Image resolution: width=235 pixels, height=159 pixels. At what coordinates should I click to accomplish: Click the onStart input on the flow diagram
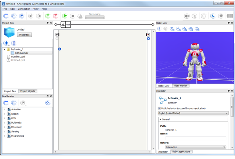(57, 35)
